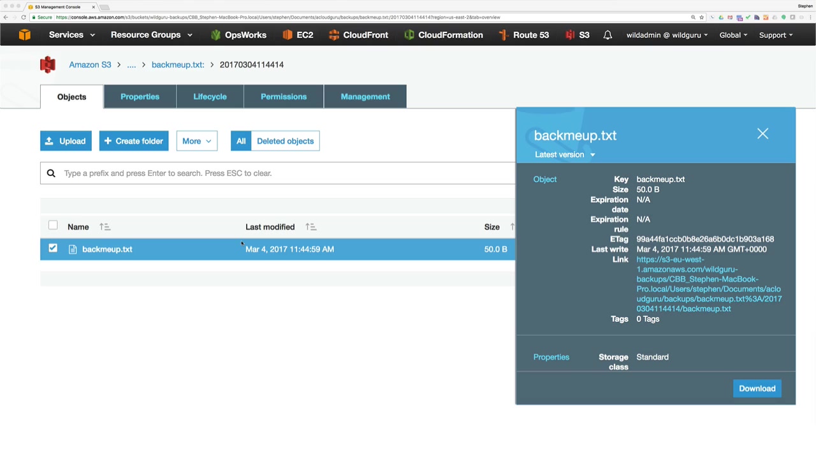Expand the Services menu
Viewport: 816px width, 459px height.
pos(72,35)
